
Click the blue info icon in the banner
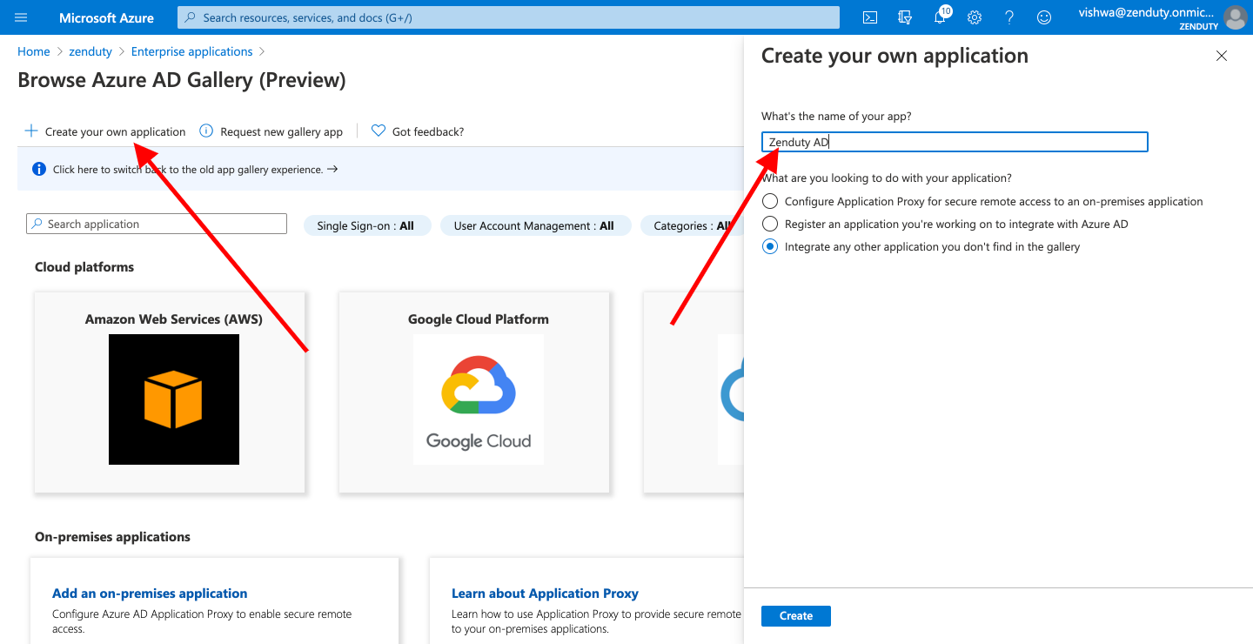click(39, 169)
